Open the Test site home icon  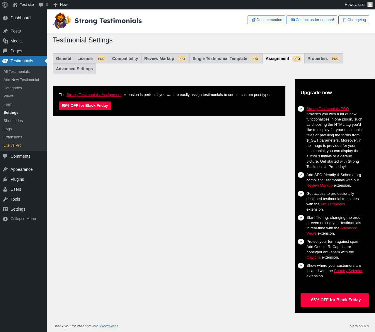(15, 5)
